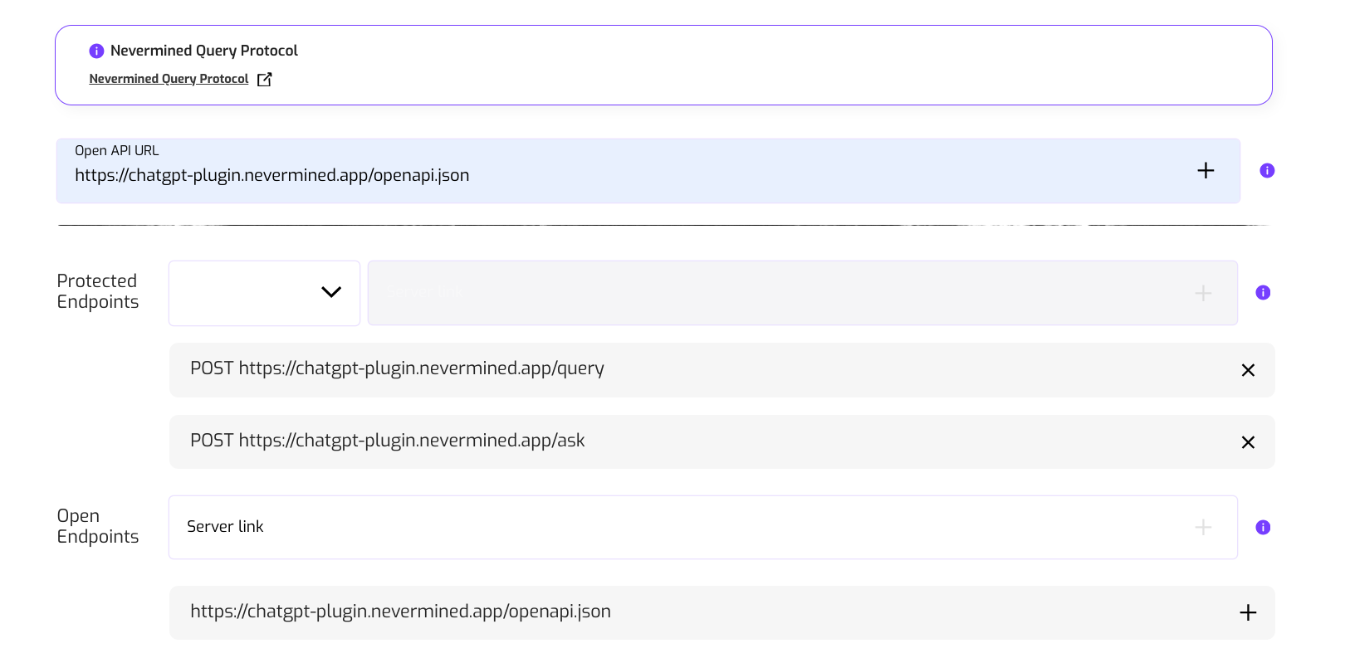The width and height of the screenshot is (1350, 663).
Task: Click the Protected Endpoints label text
Action: (x=97, y=291)
